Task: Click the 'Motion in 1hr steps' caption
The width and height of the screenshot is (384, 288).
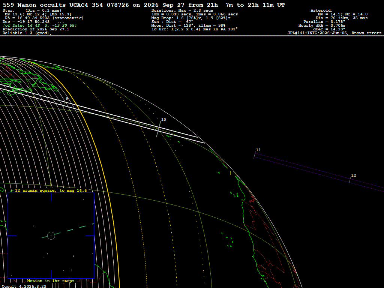Action: (51, 280)
